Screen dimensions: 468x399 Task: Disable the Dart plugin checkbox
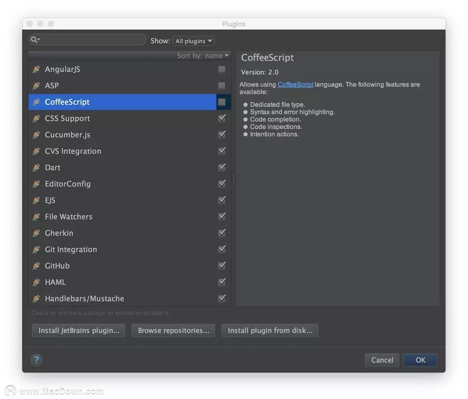[x=222, y=167]
